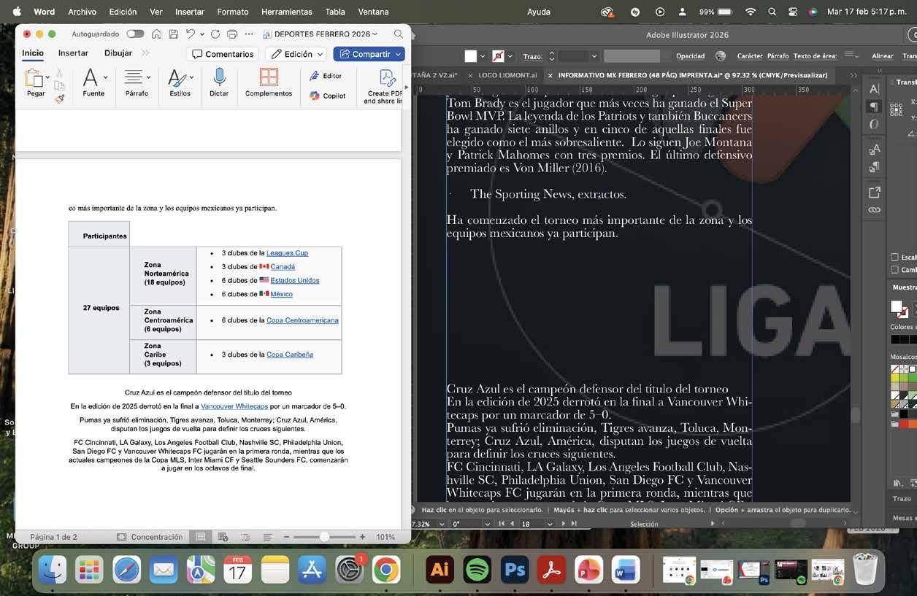917x596 pixels.
Task: Open the Tabla menu in menu bar
Action: [335, 12]
